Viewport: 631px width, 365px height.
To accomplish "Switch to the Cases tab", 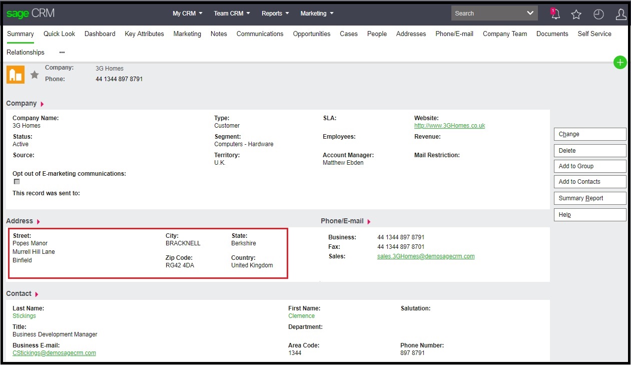I will click(x=349, y=34).
